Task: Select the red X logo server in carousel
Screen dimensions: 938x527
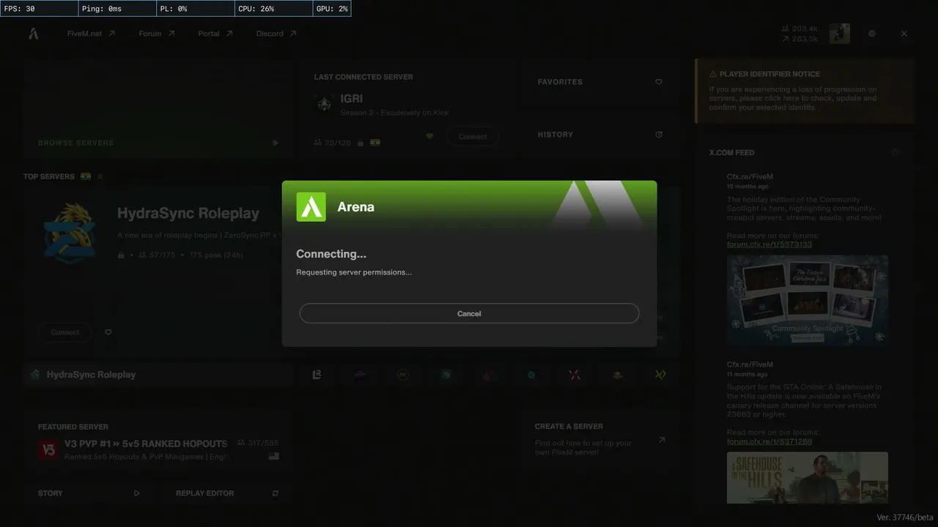Action: [x=575, y=375]
